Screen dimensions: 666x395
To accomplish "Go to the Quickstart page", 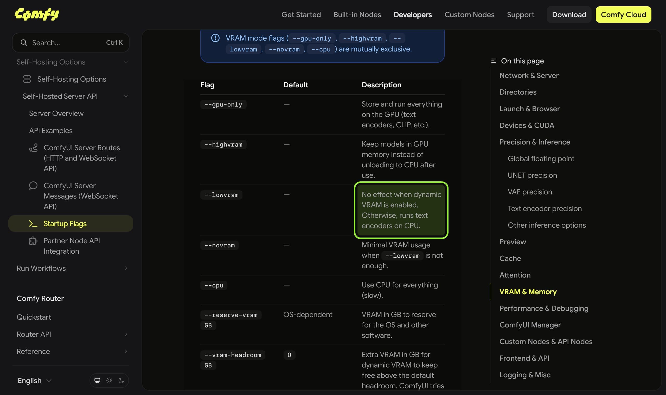I will coord(34,317).
